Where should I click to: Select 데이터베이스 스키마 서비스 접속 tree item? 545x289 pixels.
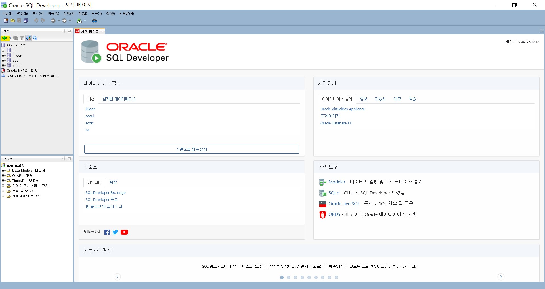point(32,76)
